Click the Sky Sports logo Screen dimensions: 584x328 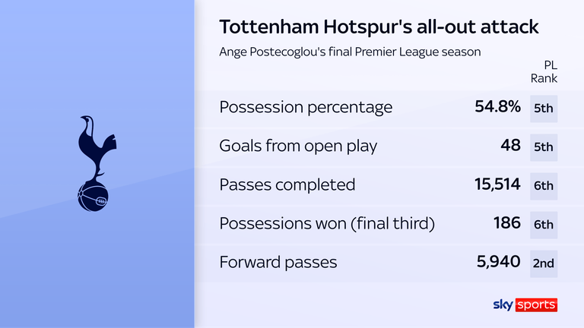click(525, 305)
